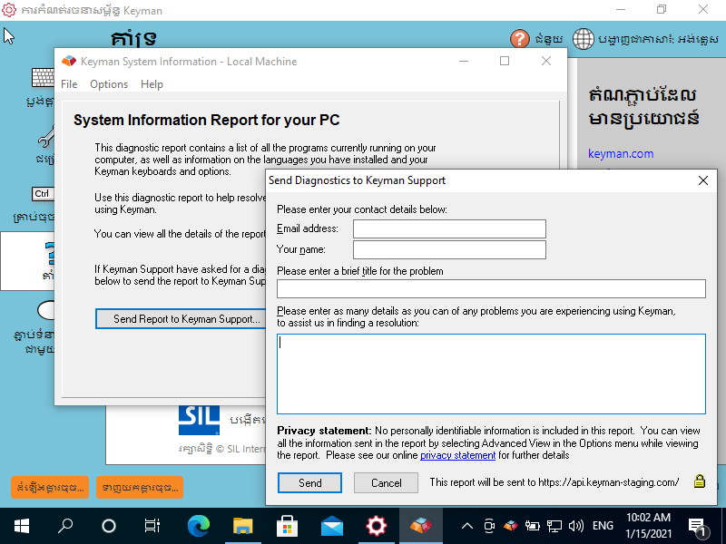This screenshot has width=726, height=544.
Task: Focus the Email address field
Action: tap(449, 229)
